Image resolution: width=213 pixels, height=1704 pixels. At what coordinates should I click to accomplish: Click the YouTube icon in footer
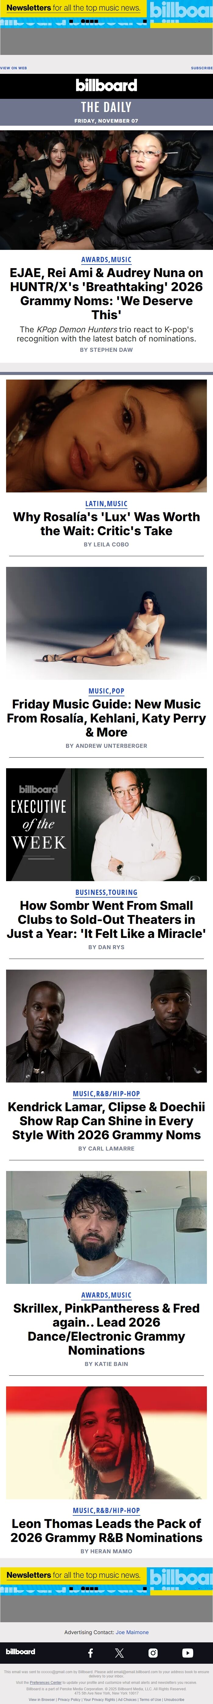point(187,1652)
